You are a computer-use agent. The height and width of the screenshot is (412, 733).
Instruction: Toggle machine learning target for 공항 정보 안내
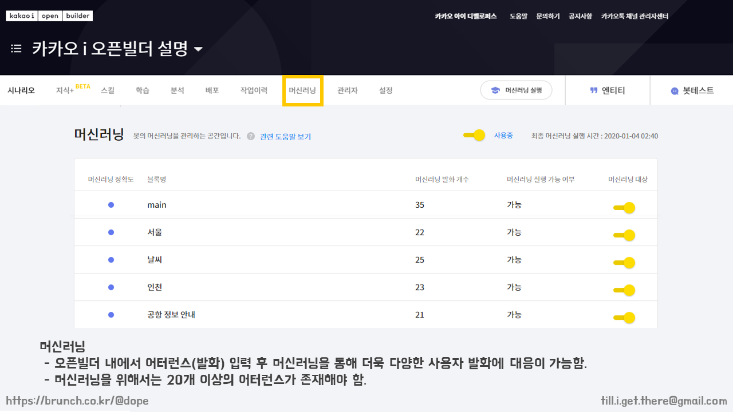(x=624, y=318)
